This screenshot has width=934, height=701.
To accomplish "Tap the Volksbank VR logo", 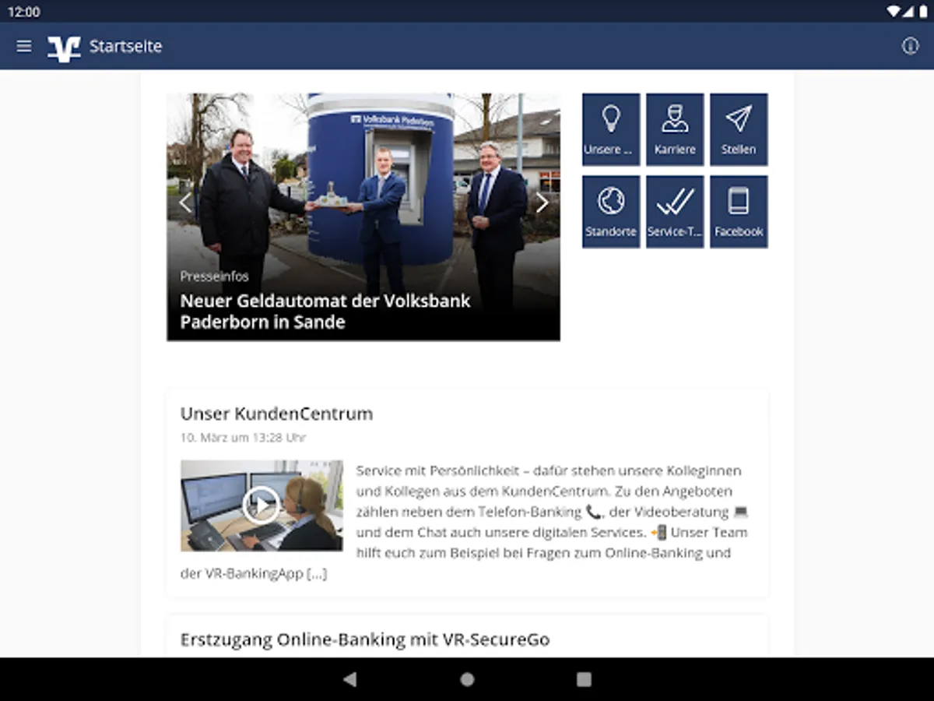I will pos(64,48).
